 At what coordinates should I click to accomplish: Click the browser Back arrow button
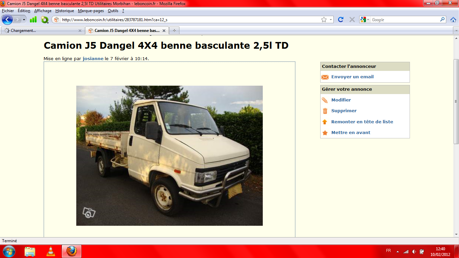coord(7,19)
